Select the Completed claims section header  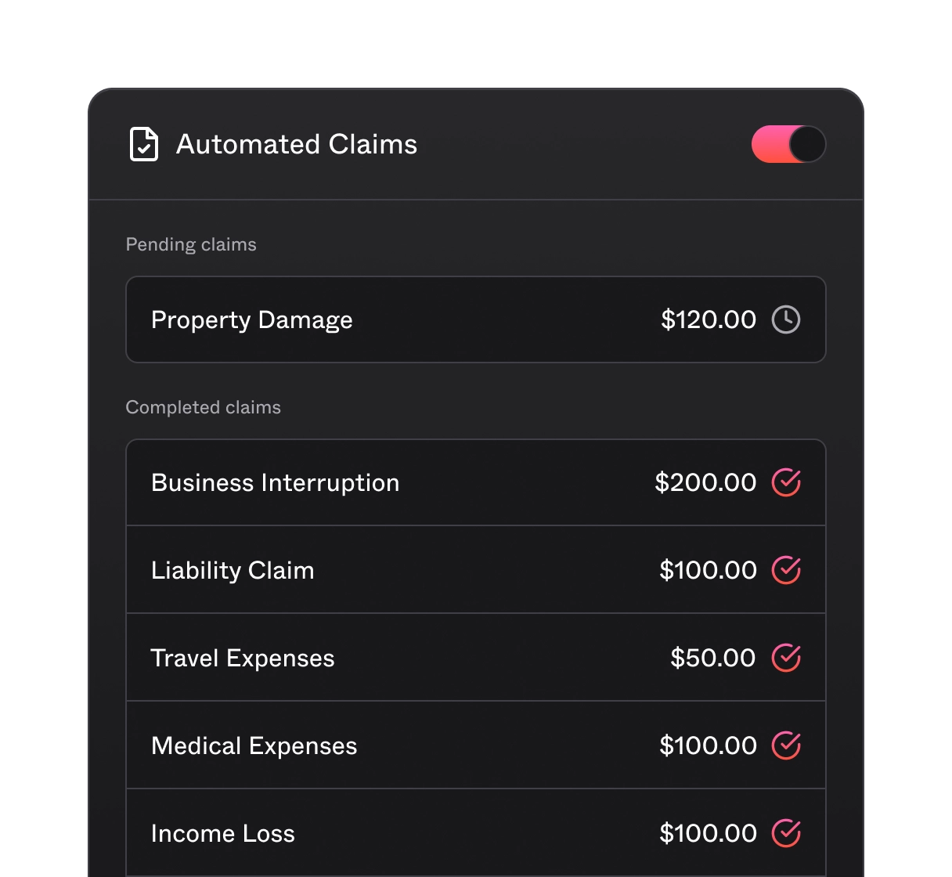point(203,407)
